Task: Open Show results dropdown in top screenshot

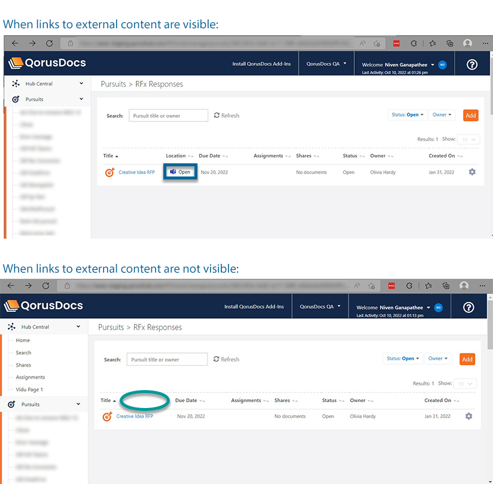Action: coord(468,139)
